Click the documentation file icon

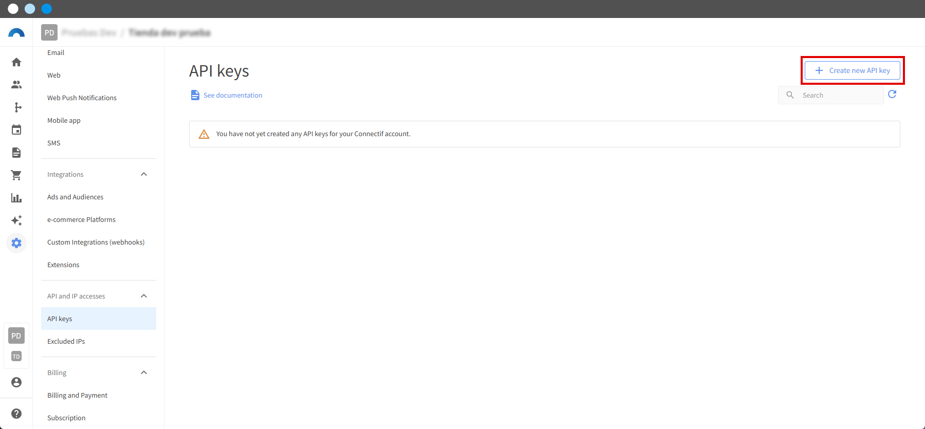(x=195, y=95)
